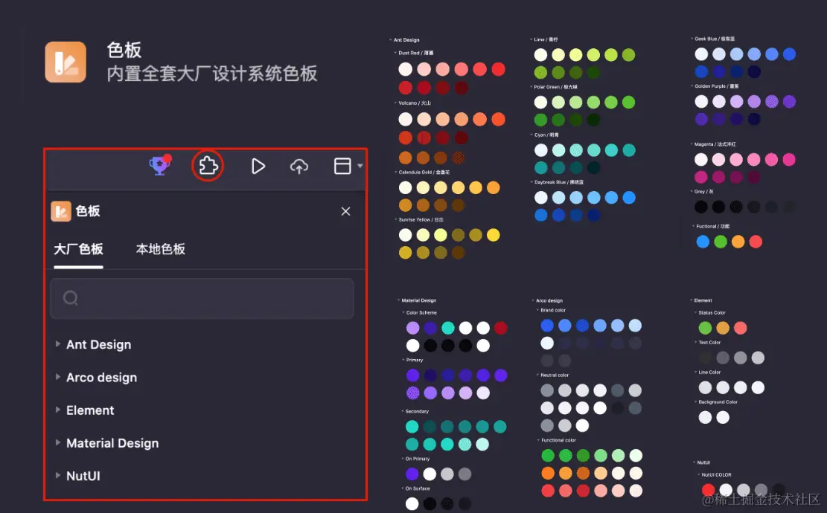Open the dropdown arrow beside layout icon
This screenshot has width=827, height=513.
360,166
